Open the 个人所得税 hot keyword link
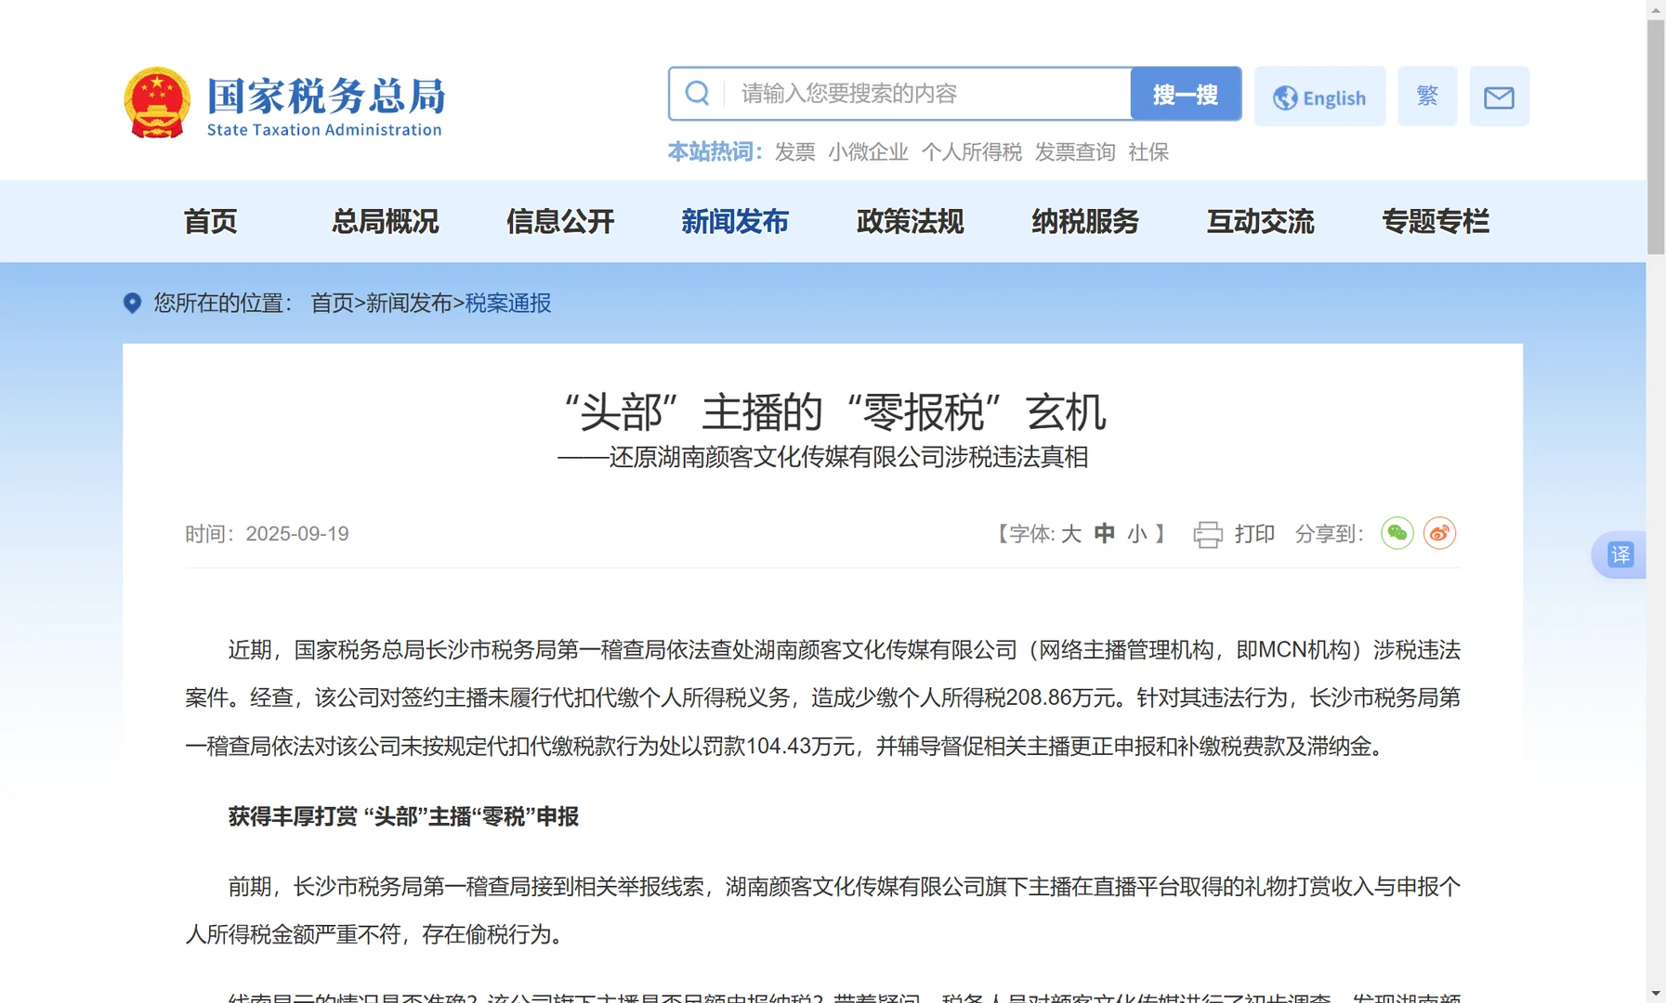The width and height of the screenshot is (1666, 1003). pyautogui.click(x=972, y=151)
